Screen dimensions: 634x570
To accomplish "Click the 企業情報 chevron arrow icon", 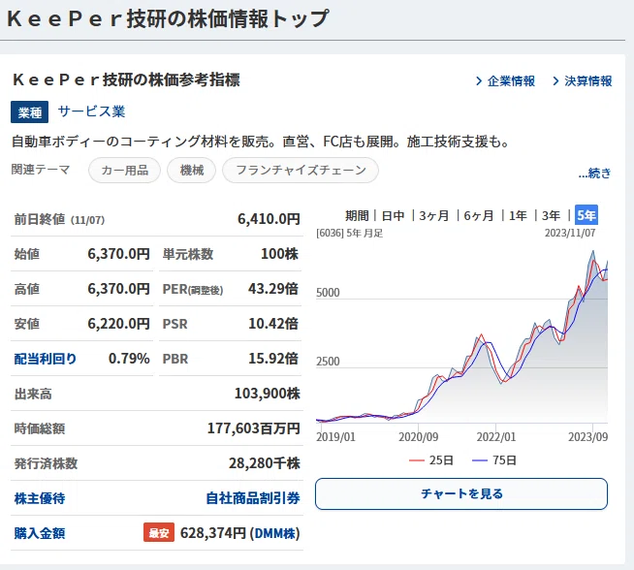I will pos(479,81).
